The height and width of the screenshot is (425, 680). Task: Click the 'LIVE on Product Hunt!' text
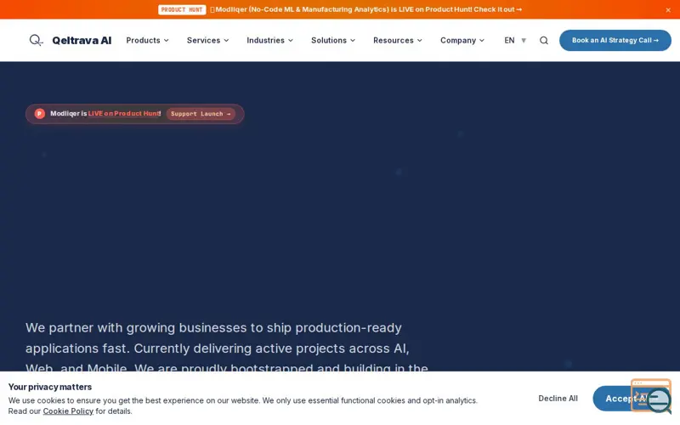click(124, 114)
